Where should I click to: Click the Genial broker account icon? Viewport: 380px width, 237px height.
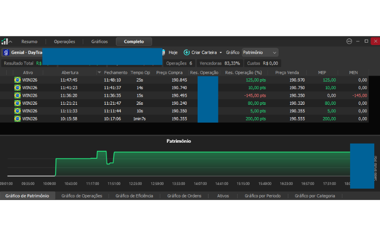tap(6, 53)
